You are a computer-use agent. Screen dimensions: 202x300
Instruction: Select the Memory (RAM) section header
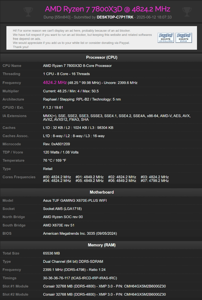(102, 245)
